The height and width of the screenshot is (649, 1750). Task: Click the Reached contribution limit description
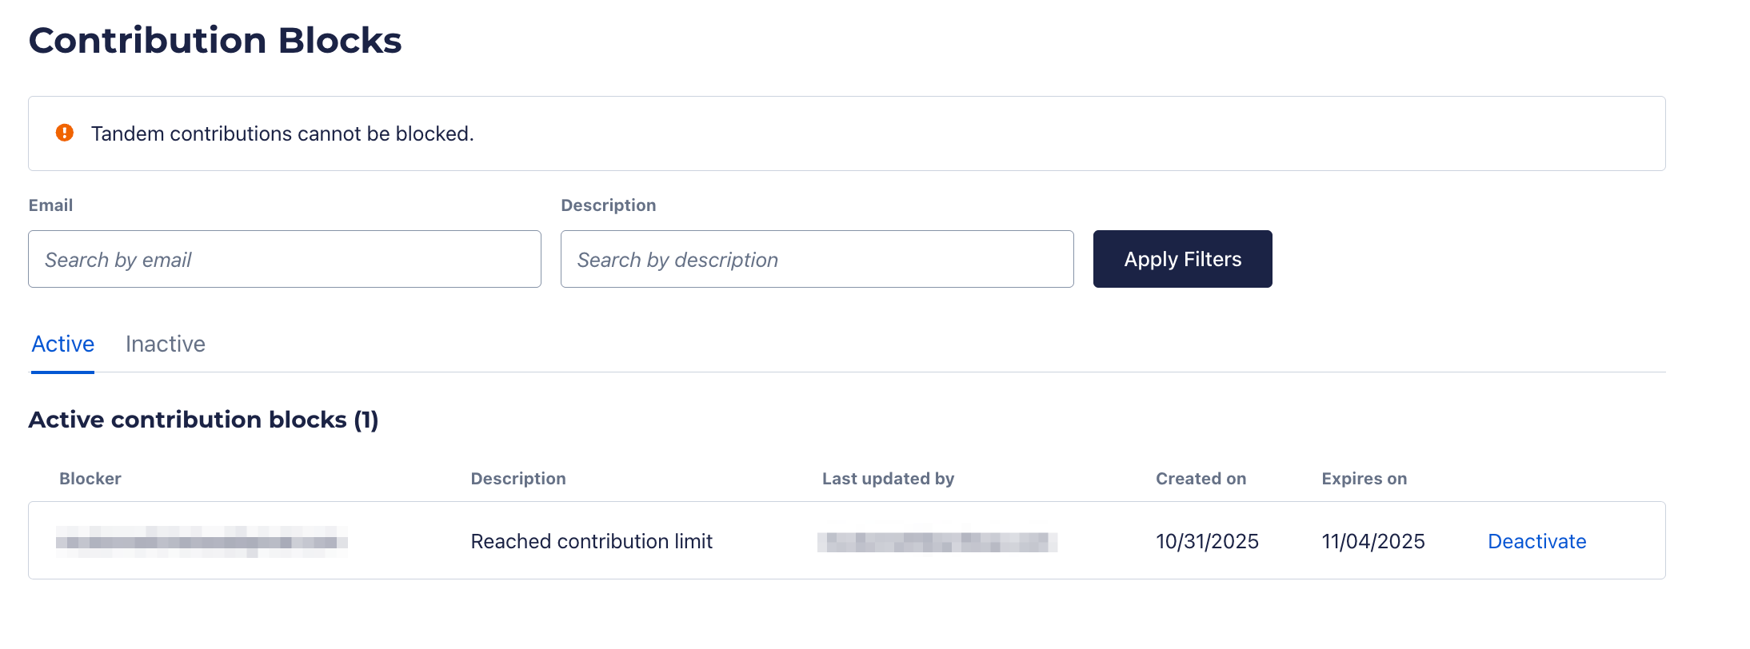coord(591,541)
